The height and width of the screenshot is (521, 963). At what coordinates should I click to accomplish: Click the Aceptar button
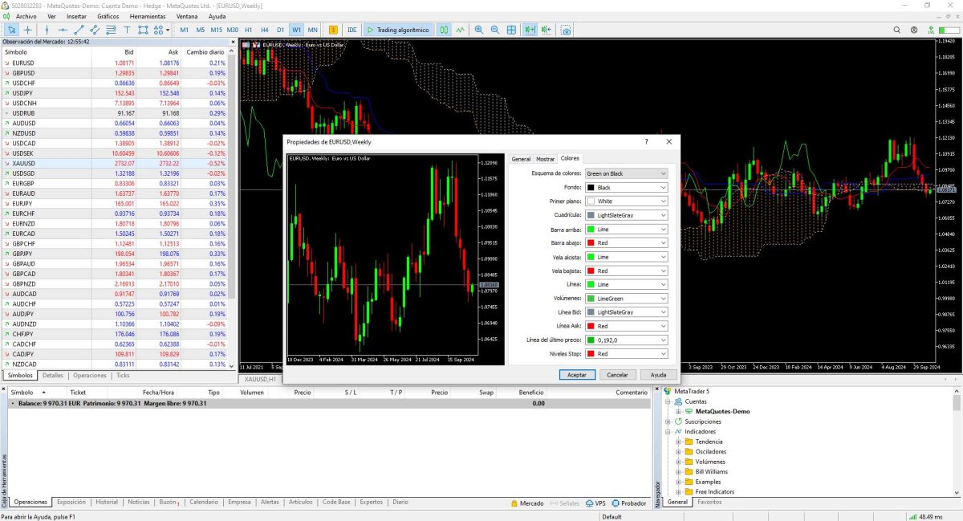click(x=576, y=375)
